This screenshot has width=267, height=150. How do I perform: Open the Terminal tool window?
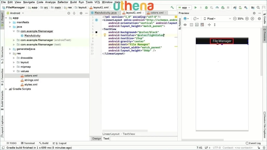pyautogui.click(x=28, y=143)
